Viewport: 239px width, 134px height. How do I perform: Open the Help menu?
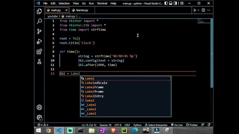coord(113,3)
